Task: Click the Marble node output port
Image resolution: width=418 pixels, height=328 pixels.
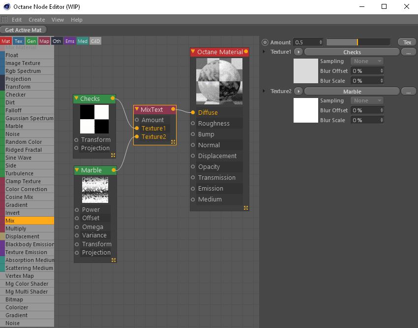Action: coord(114,170)
